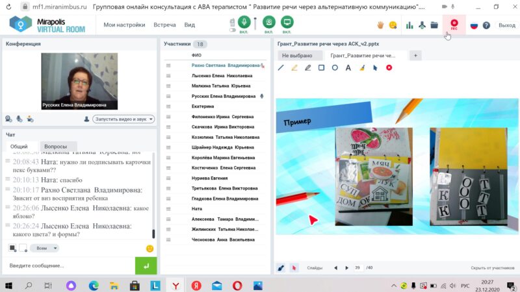Click the chat scrollbar handle
The width and height of the screenshot is (520, 292).
(x=153, y=234)
